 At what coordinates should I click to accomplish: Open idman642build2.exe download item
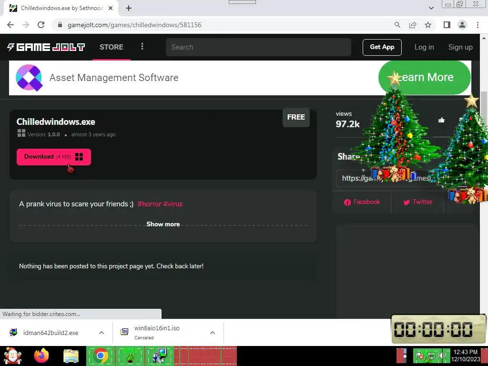pyautogui.click(x=51, y=333)
